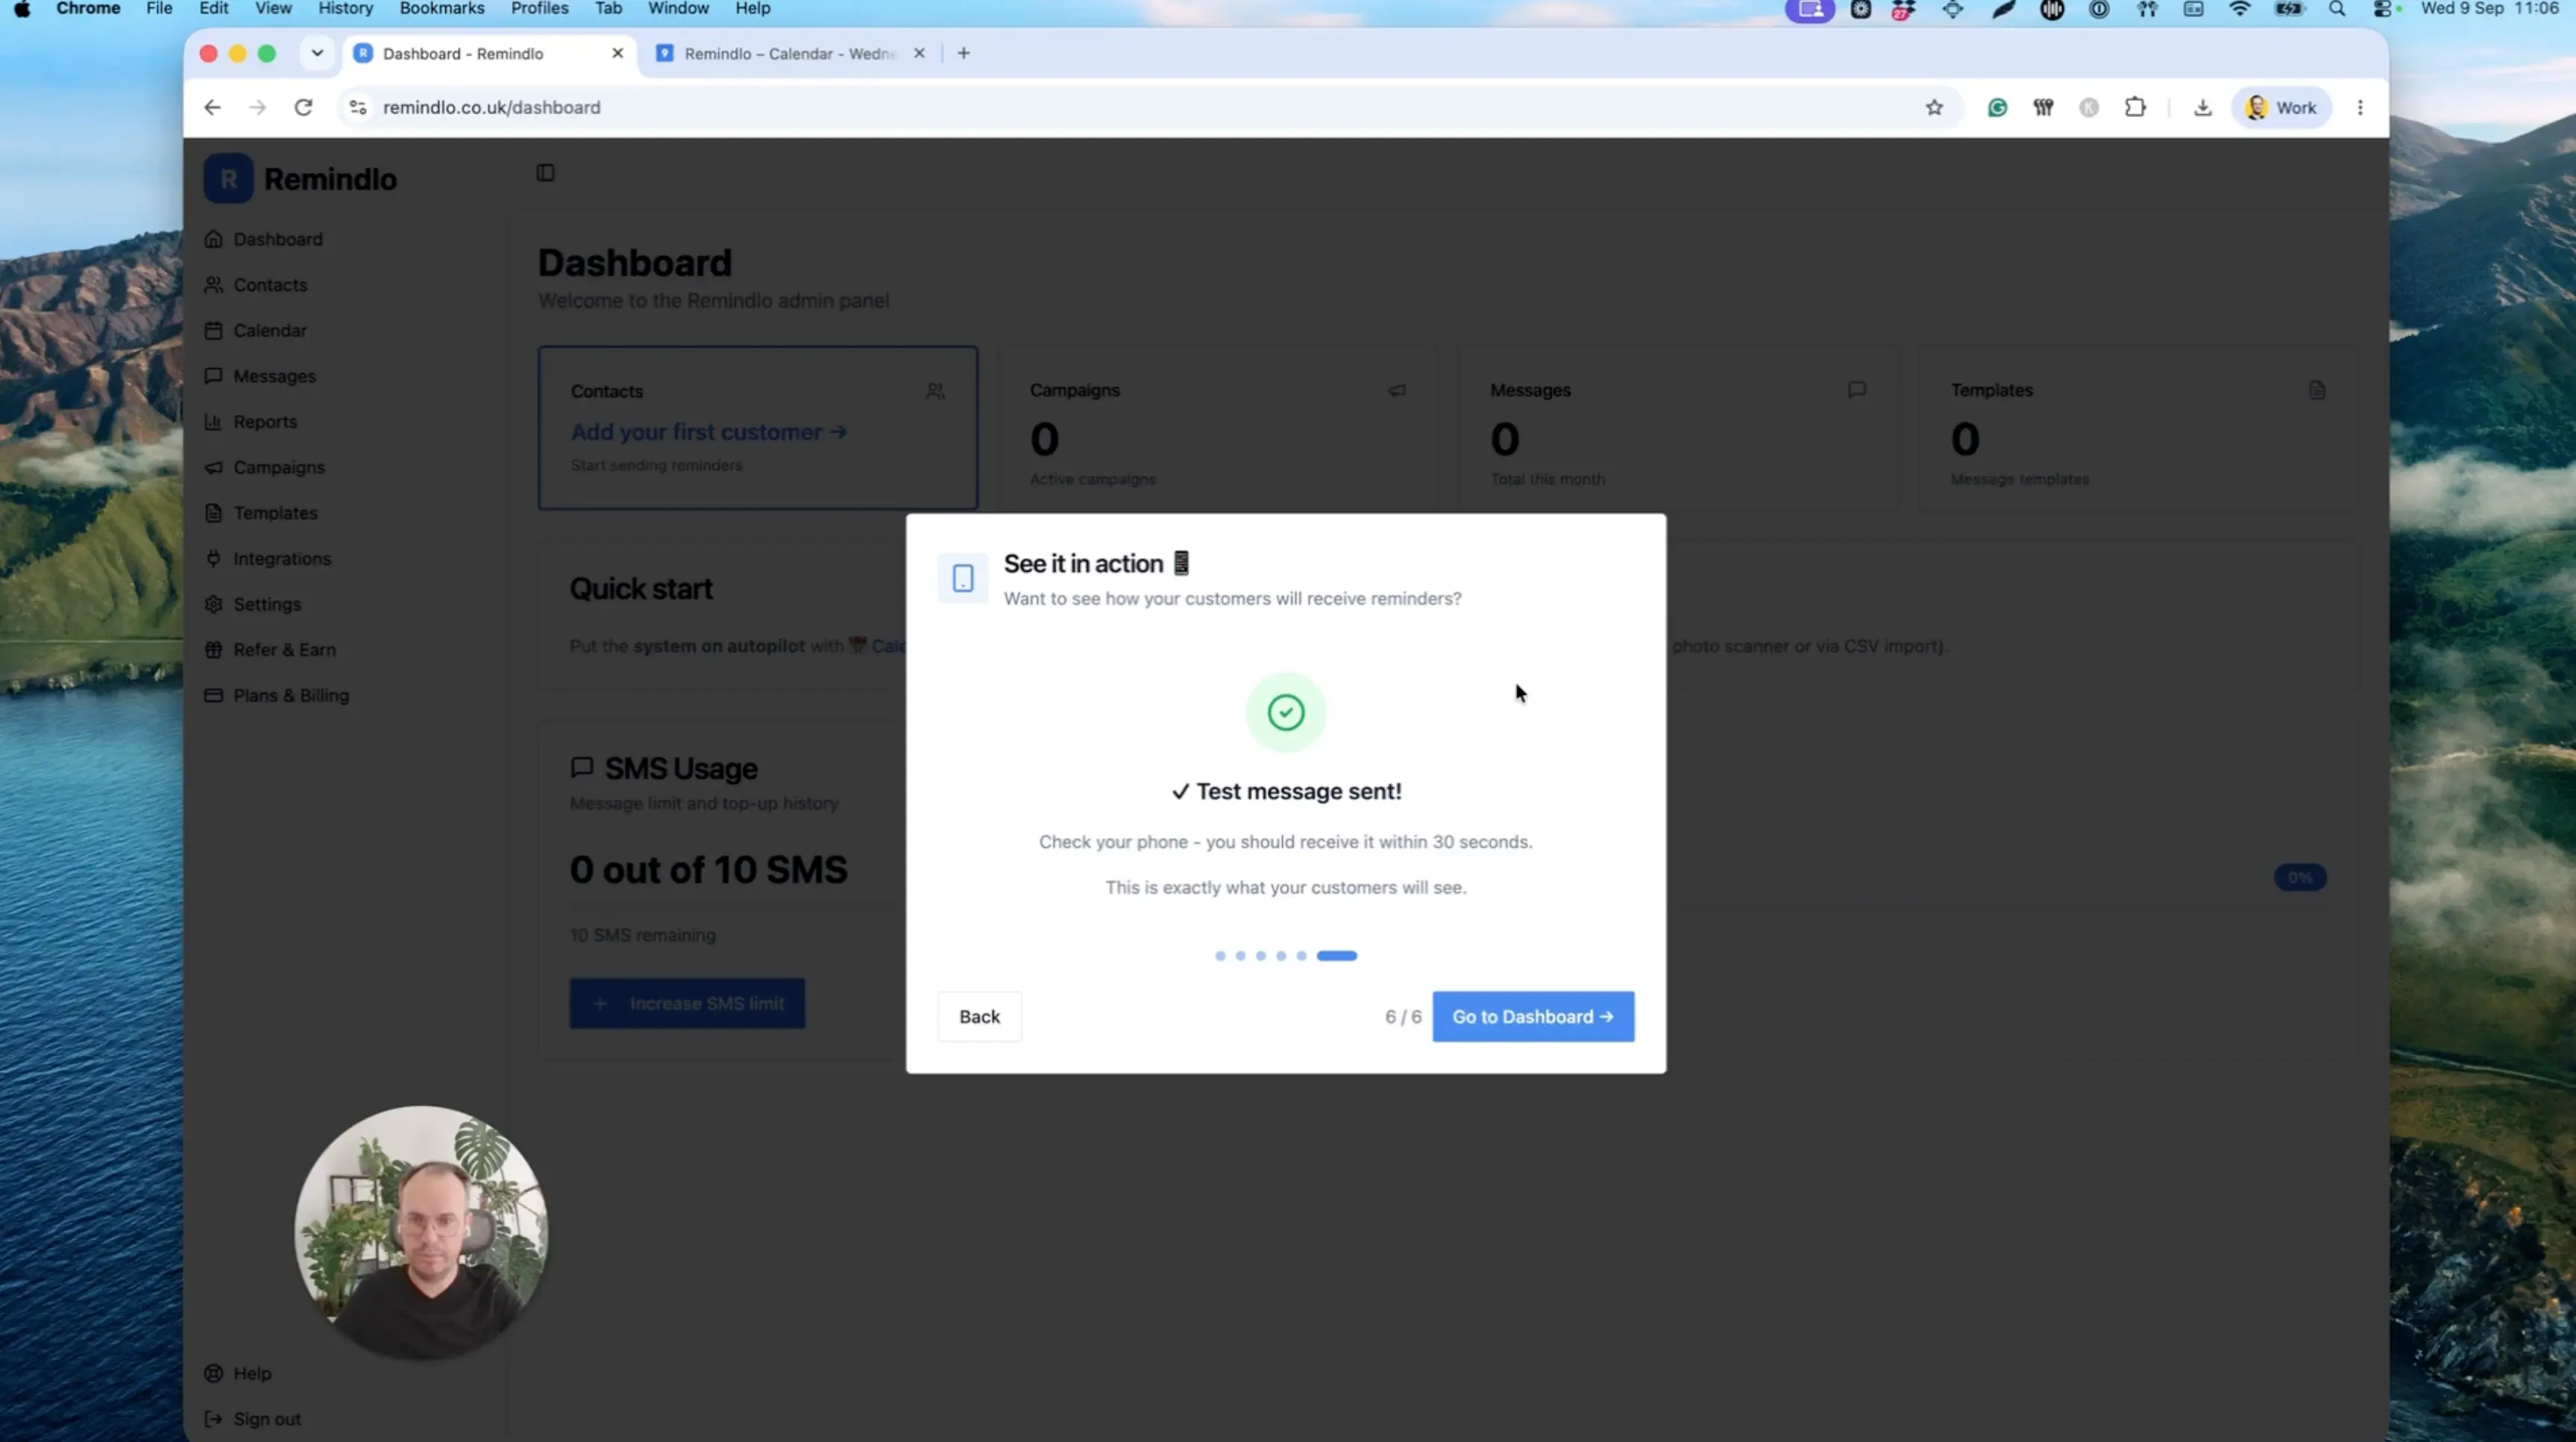
Task: Open the Chrome menu in menu bar
Action: (88, 9)
